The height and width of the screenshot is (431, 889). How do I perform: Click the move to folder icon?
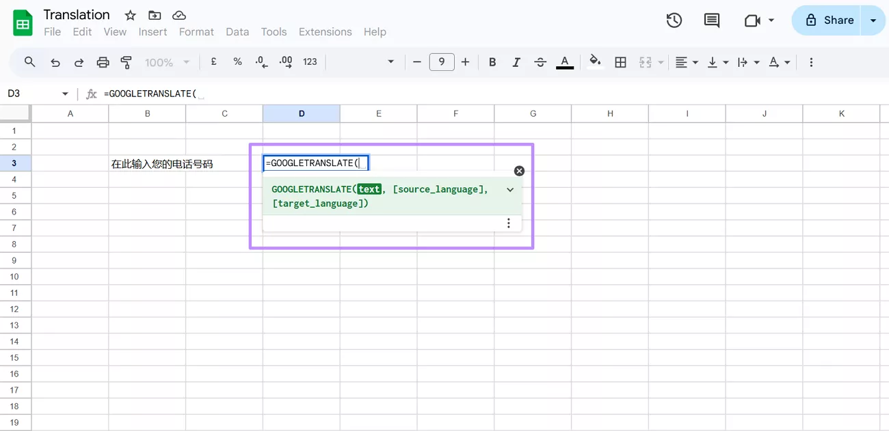click(x=155, y=15)
